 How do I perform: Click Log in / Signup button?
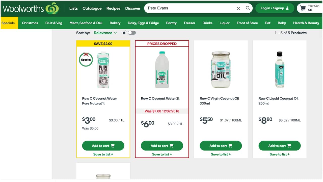click(275, 8)
